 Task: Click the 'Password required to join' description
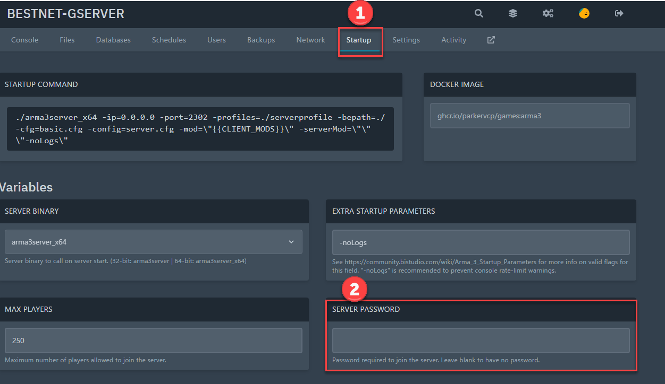coord(436,360)
